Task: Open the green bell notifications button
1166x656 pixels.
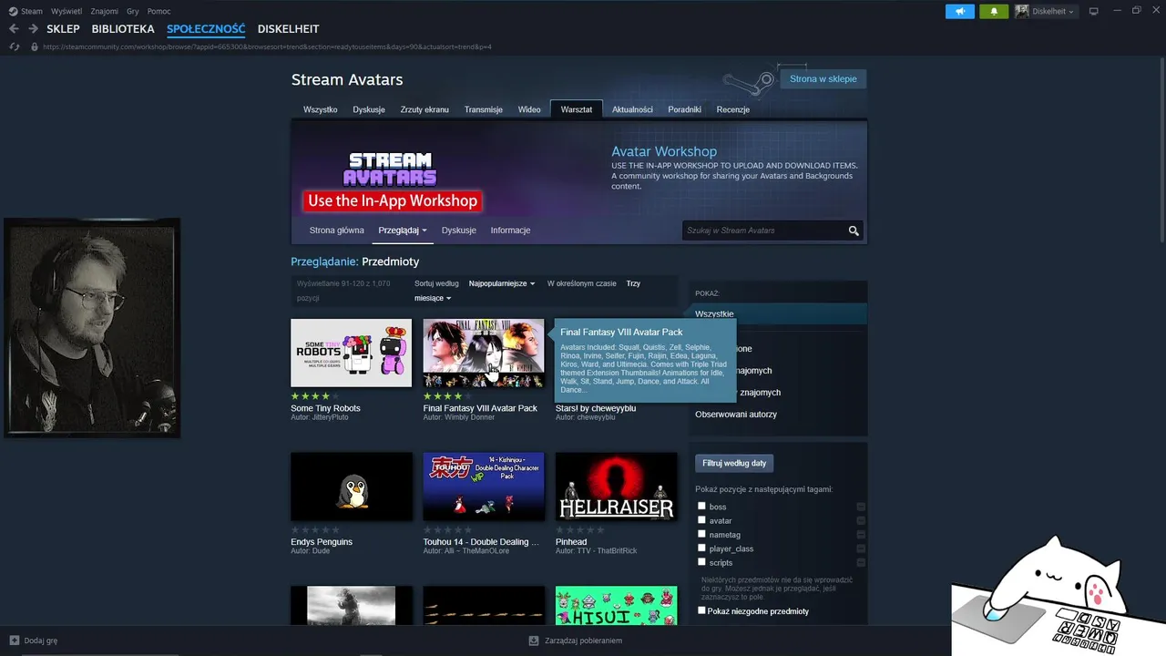Action: (994, 11)
